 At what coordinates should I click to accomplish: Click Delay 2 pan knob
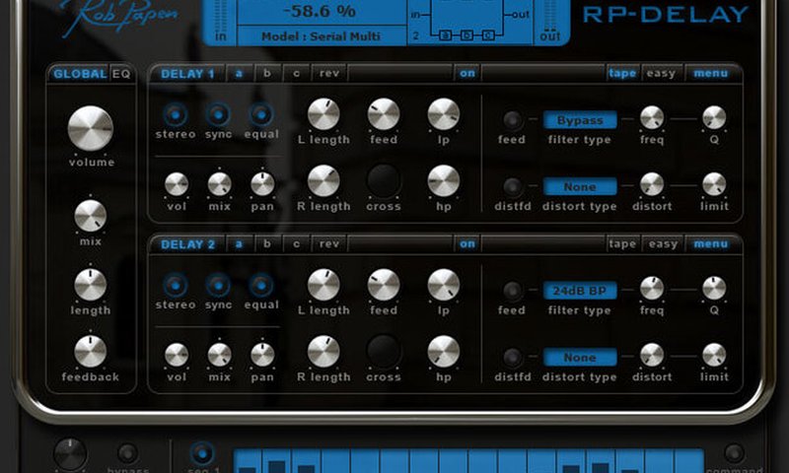(x=262, y=355)
